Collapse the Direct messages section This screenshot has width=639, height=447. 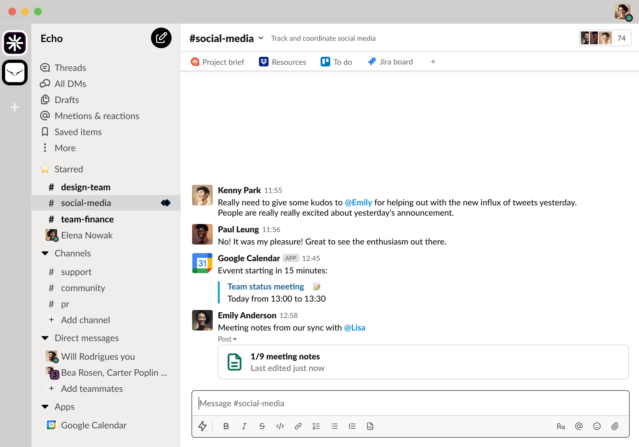(45, 338)
